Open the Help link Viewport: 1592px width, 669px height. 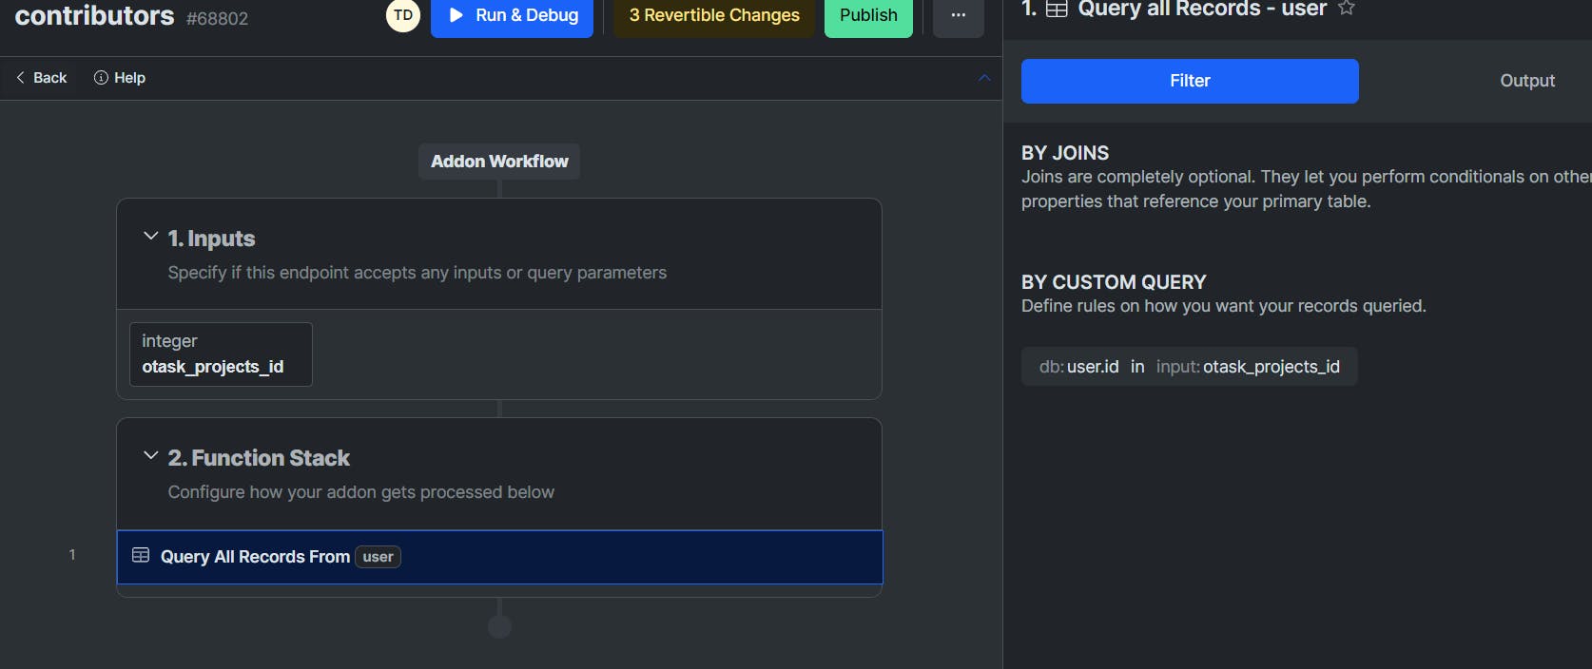pos(120,78)
